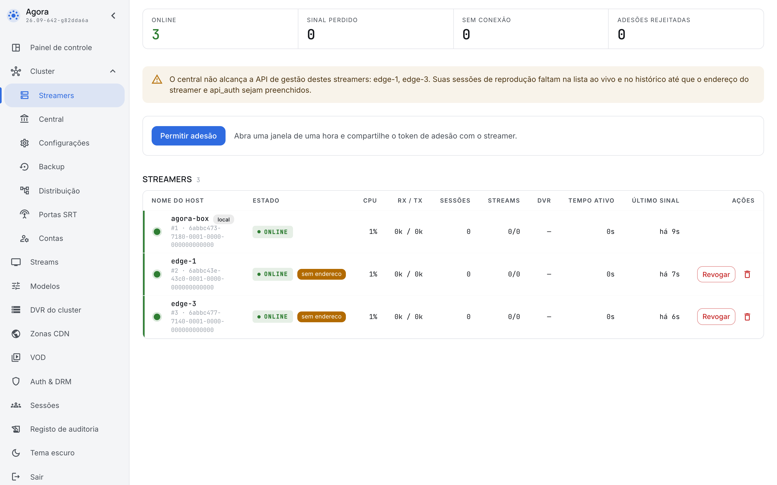Open the Streams monitor icon
This screenshot has height=485, width=777.
pyautogui.click(x=16, y=262)
